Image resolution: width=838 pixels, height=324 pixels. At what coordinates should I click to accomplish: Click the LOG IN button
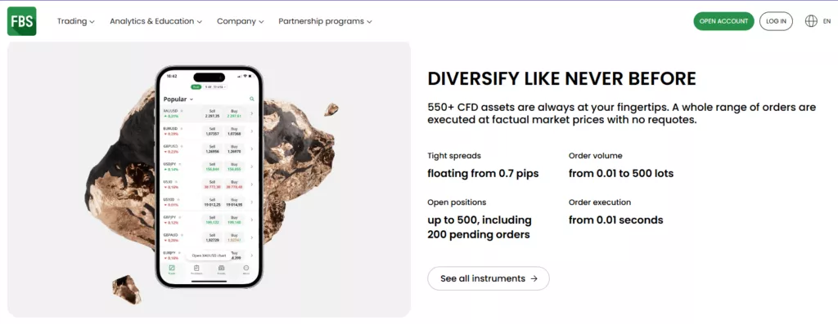[x=776, y=21]
